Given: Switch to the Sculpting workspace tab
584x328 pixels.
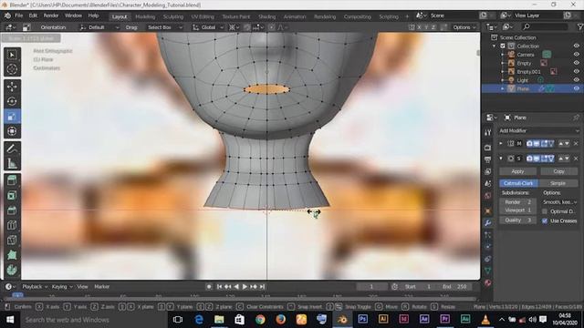Looking at the screenshot, I should (173, 16).
